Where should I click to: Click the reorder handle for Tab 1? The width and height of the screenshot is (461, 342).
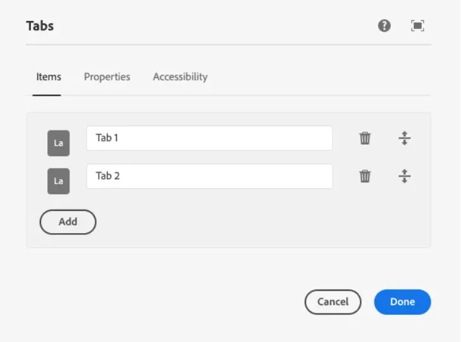coord(405,138)
